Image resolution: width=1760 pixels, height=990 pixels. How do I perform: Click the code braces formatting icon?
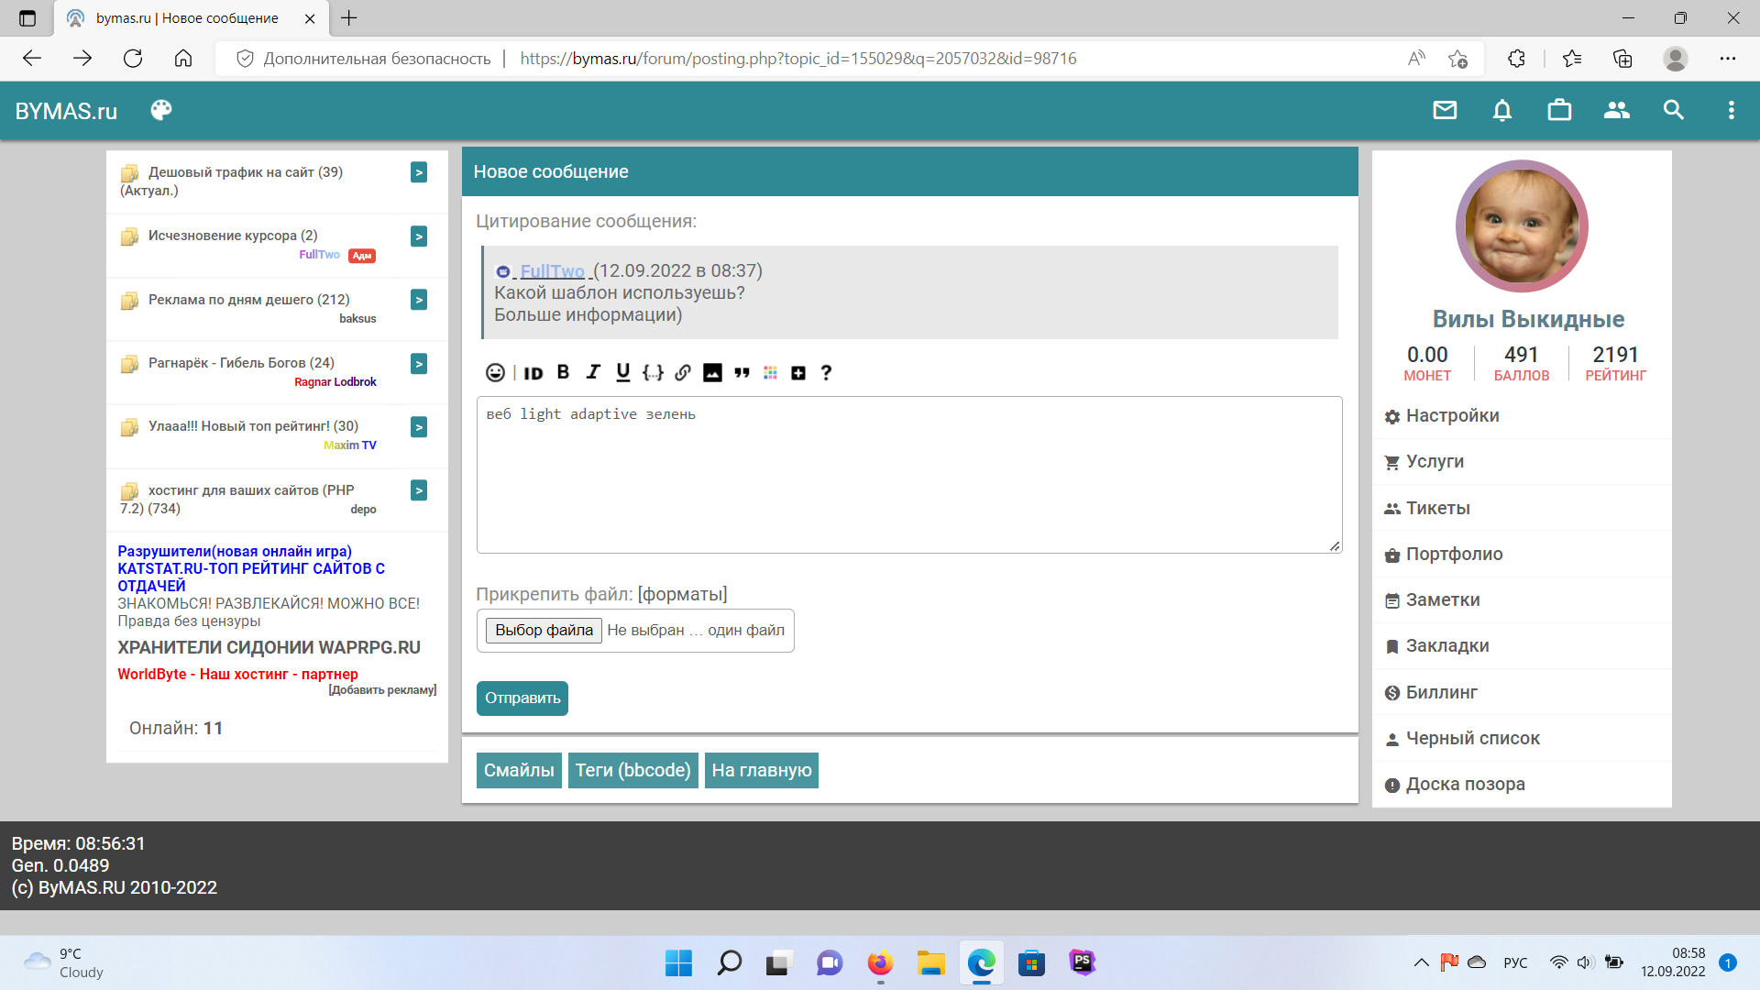(x=653, y=372)
